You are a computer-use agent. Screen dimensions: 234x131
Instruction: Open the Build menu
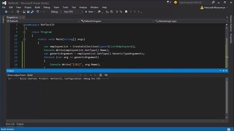(x=37, y=7)
